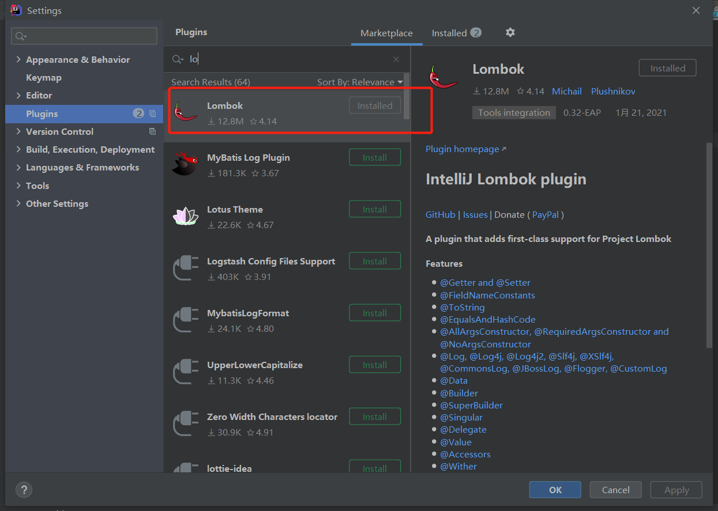This screenshot has width=718, height=511.
Task: Open the @Builder feature link
Action: pos(459,393)
